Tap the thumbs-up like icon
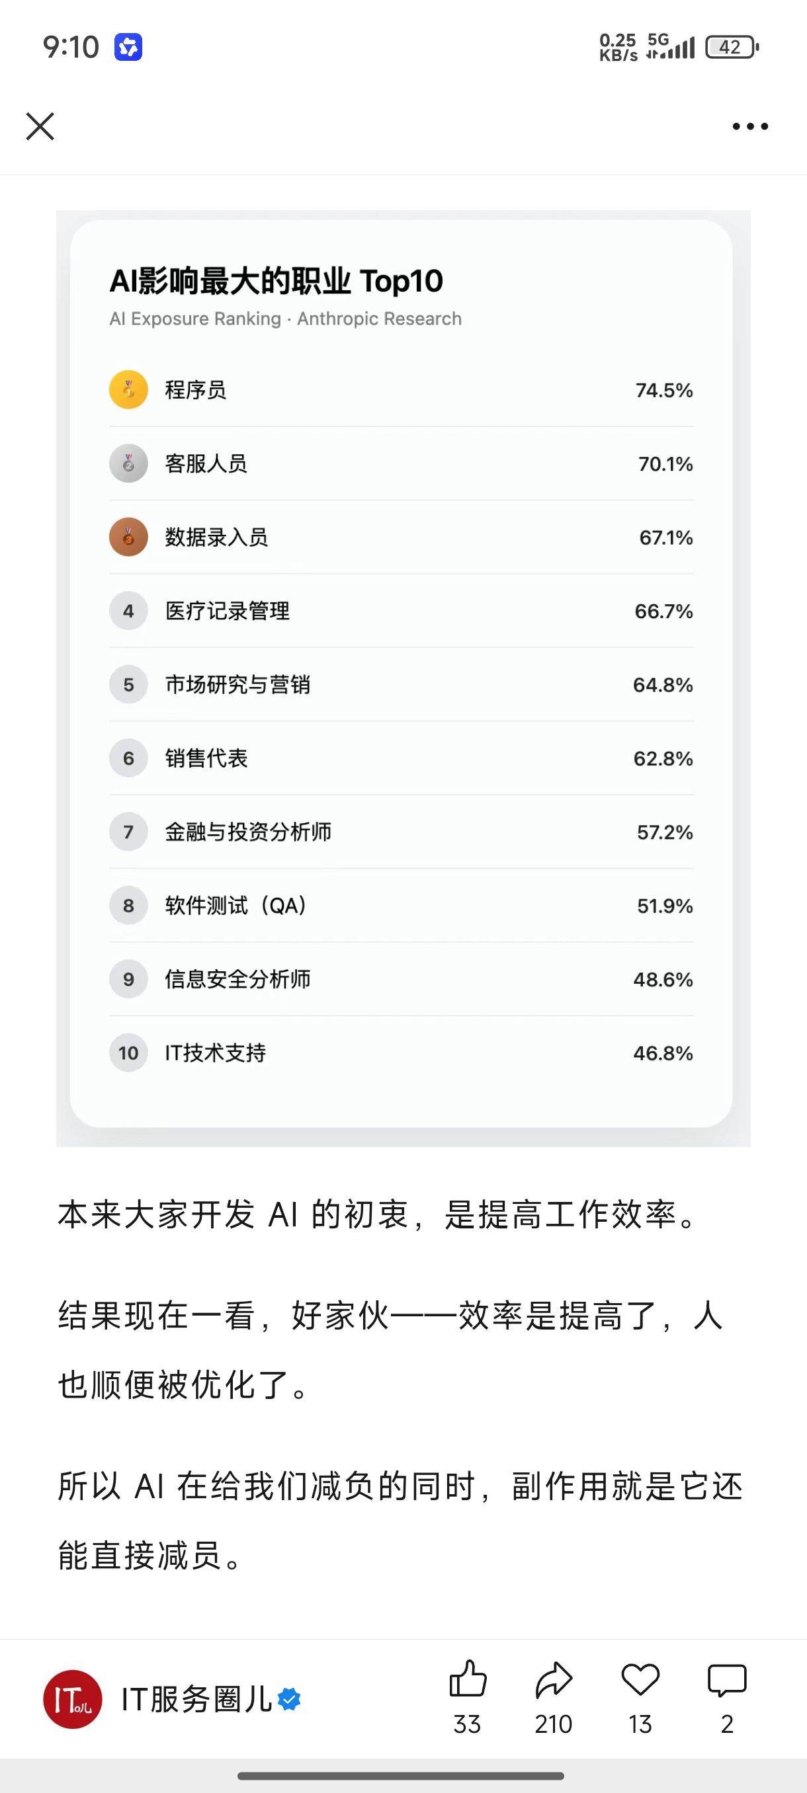The image size is (807, 1793). point(467,1680)
